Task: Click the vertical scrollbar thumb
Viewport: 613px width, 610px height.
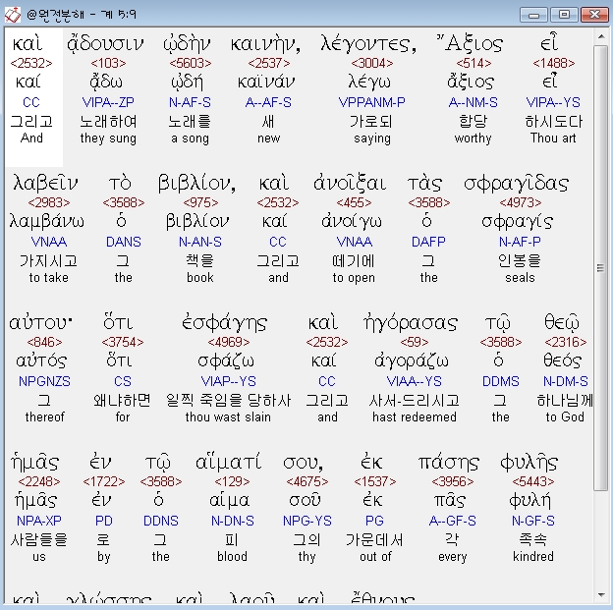Action: 601,267
